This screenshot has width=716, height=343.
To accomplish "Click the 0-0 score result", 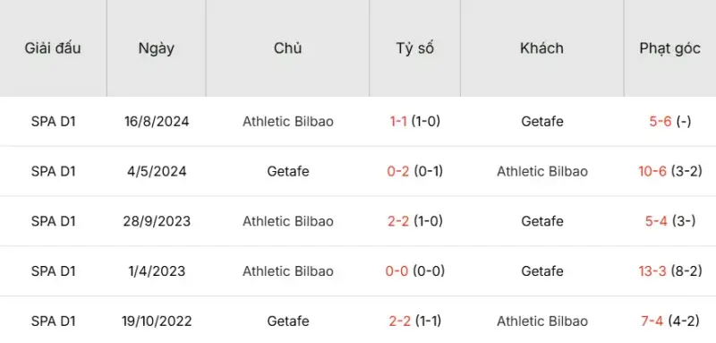I will point(396,270).
